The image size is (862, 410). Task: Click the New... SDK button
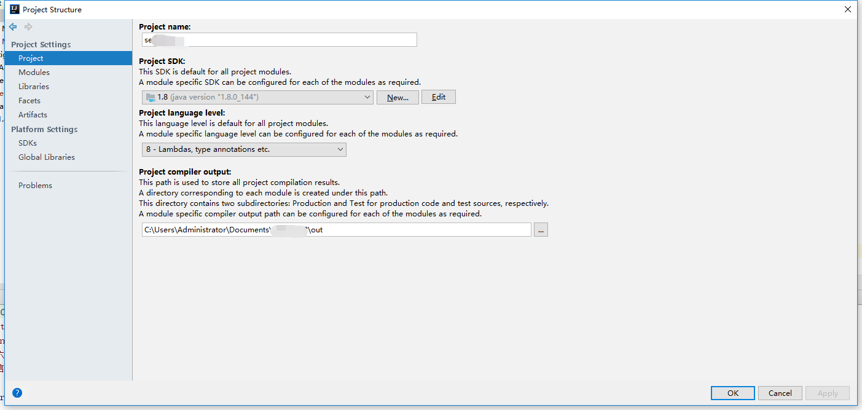(x=398, y=97)
